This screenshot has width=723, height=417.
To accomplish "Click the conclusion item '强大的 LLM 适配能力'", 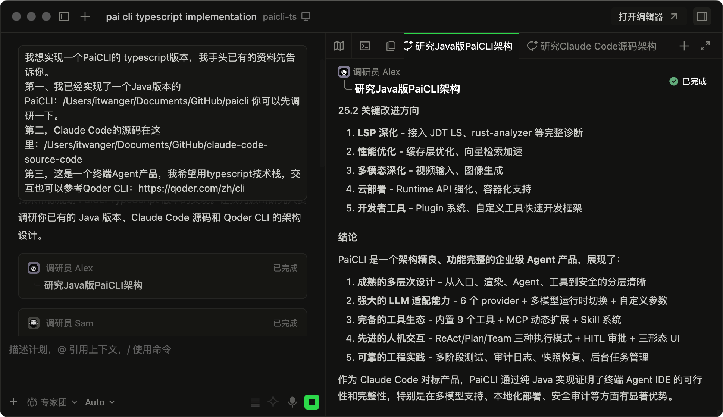I will click(x=507, y=301).
